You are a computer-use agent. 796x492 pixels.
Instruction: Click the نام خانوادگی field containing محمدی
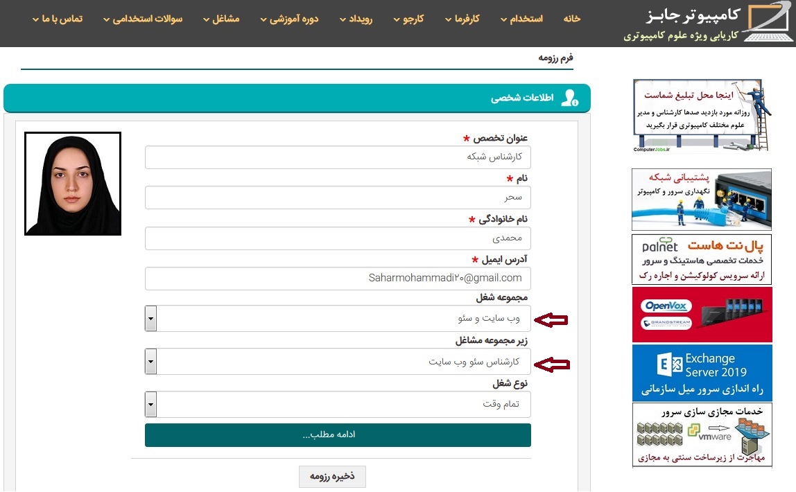(x=338, y=238)
